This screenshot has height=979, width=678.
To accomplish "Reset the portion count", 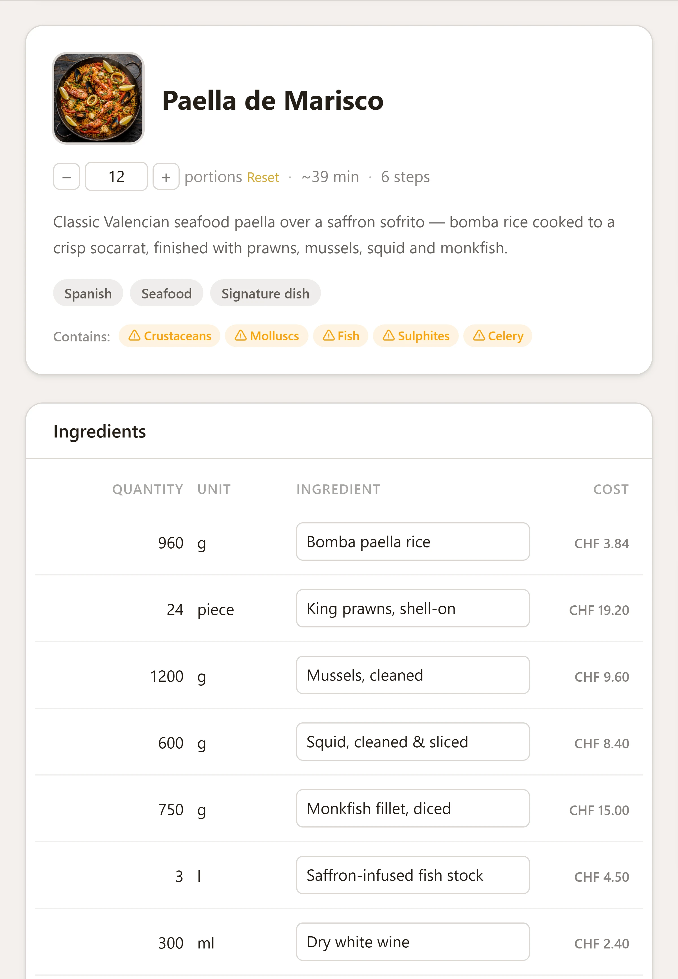I will tap(263, 177).
